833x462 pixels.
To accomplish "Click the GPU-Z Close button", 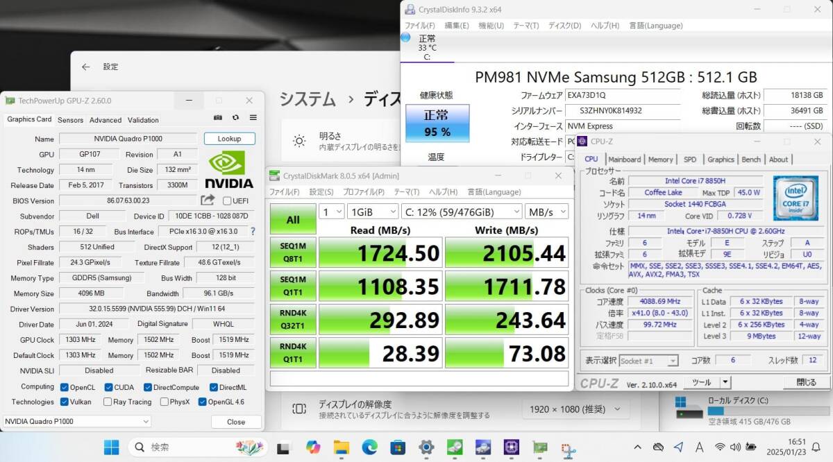I will pyautogui.click(x=236, y=422).
